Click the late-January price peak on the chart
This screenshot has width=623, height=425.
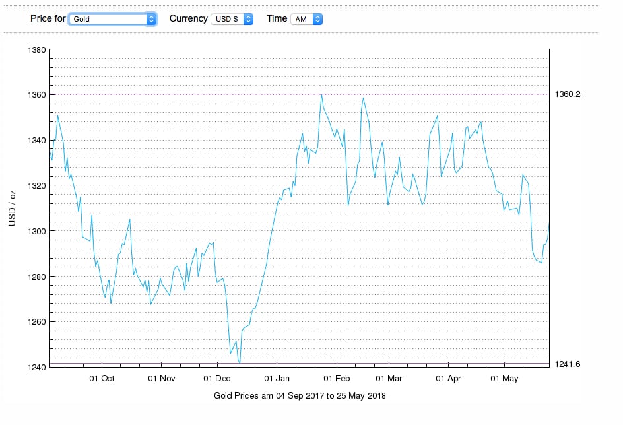321,94
